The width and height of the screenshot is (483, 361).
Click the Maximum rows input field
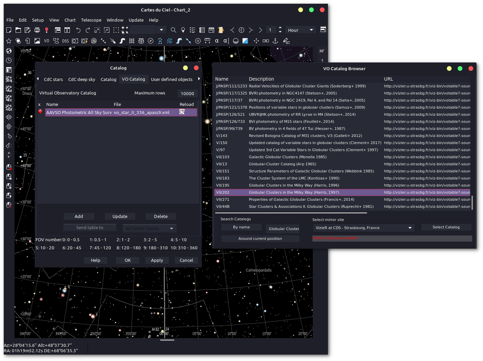[187, 93]
